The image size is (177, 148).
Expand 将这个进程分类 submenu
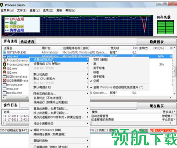coord(60,124)
